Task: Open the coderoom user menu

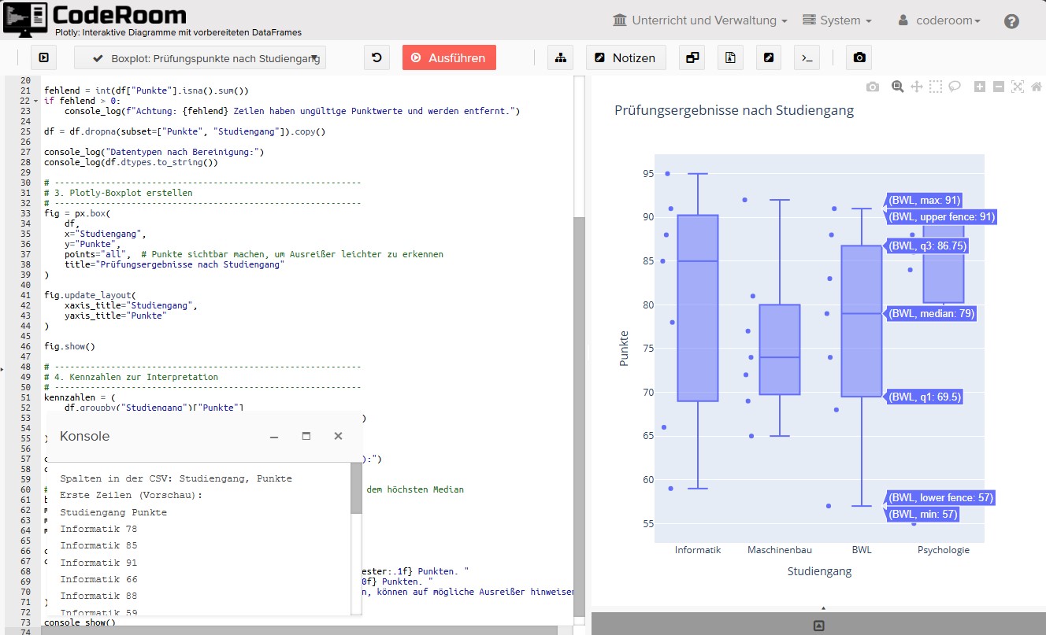Action: point(940,20)
